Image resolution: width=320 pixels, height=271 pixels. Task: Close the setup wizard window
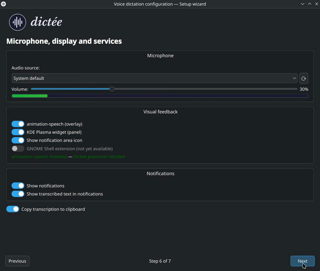click(x=316, y=4)
